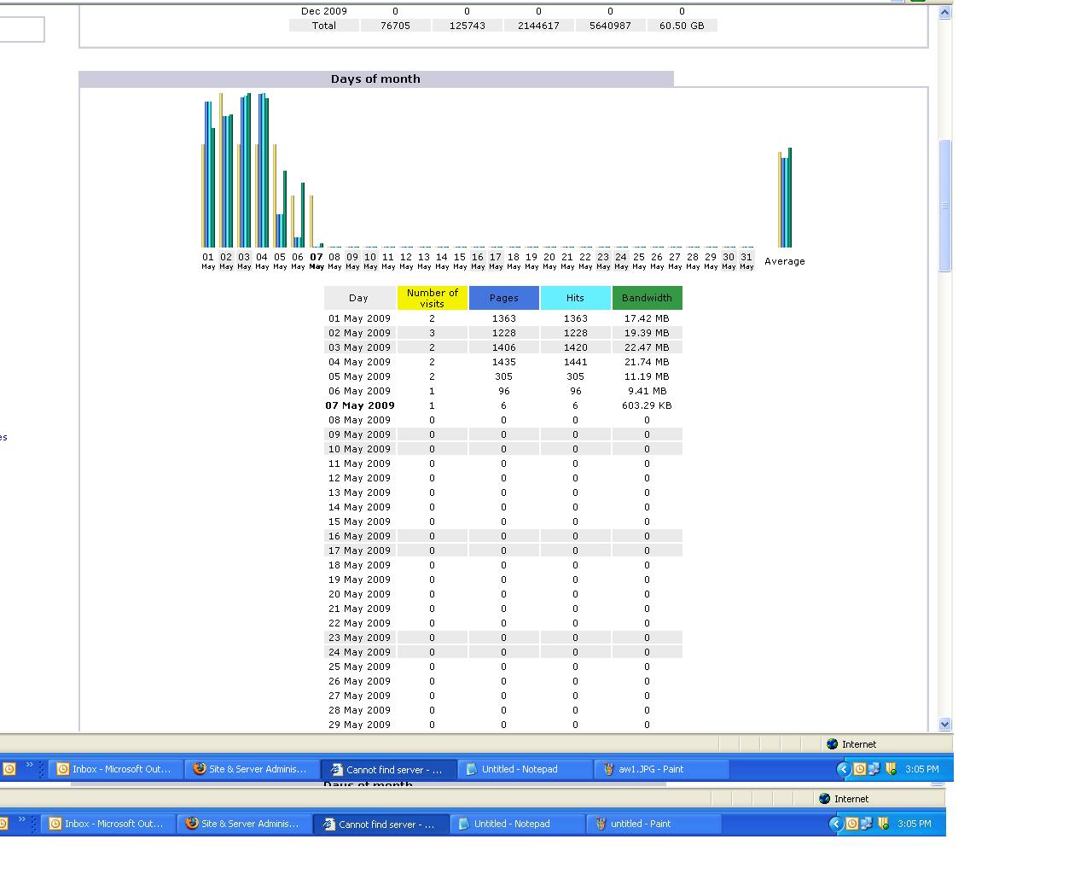Click the Average bars in the chart
Viewport: 1092px width, 874px height.
click(785, 198)
